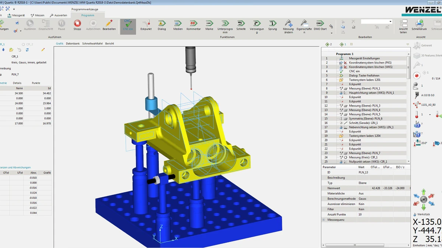Click the red record indicator
442x248 pixels.
click(x=417, y=75)
